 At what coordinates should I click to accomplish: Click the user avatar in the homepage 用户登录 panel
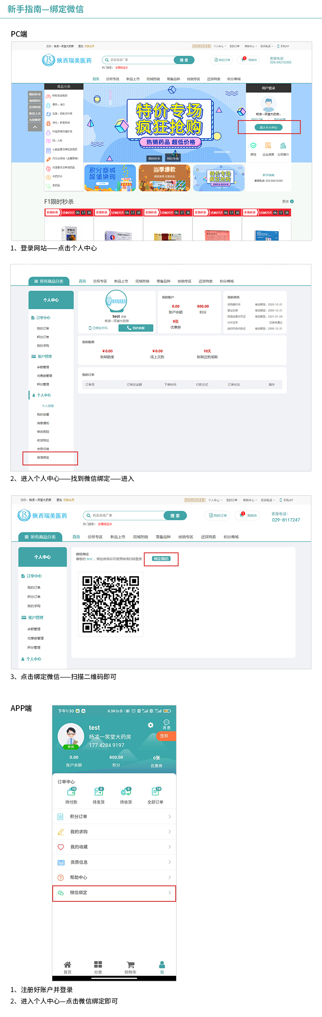pyautogui.click(x=268, y=104)
